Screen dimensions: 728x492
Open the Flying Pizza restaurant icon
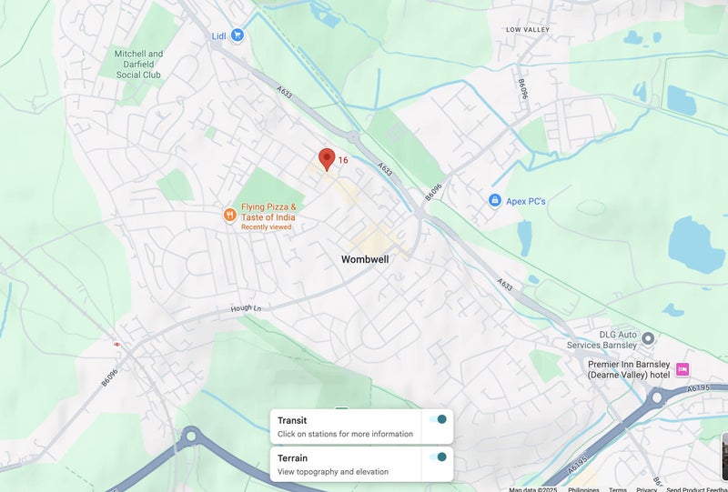[x=230, y=215]
